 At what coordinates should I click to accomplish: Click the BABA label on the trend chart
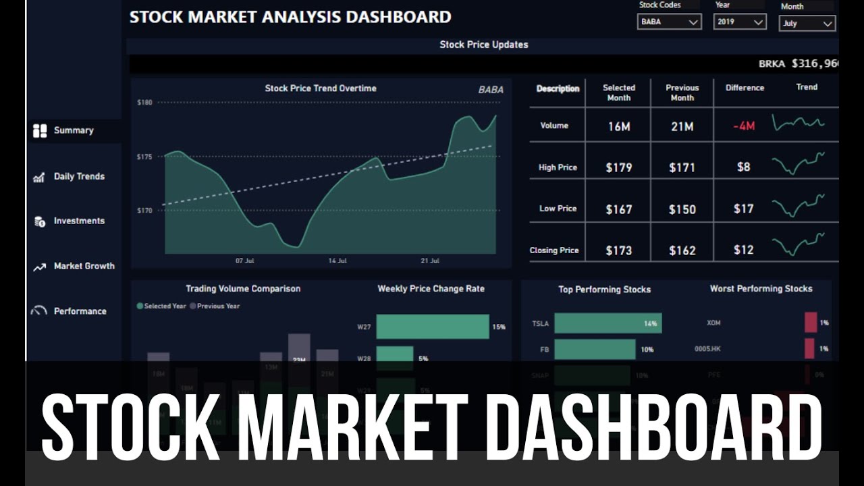[491, 90]
